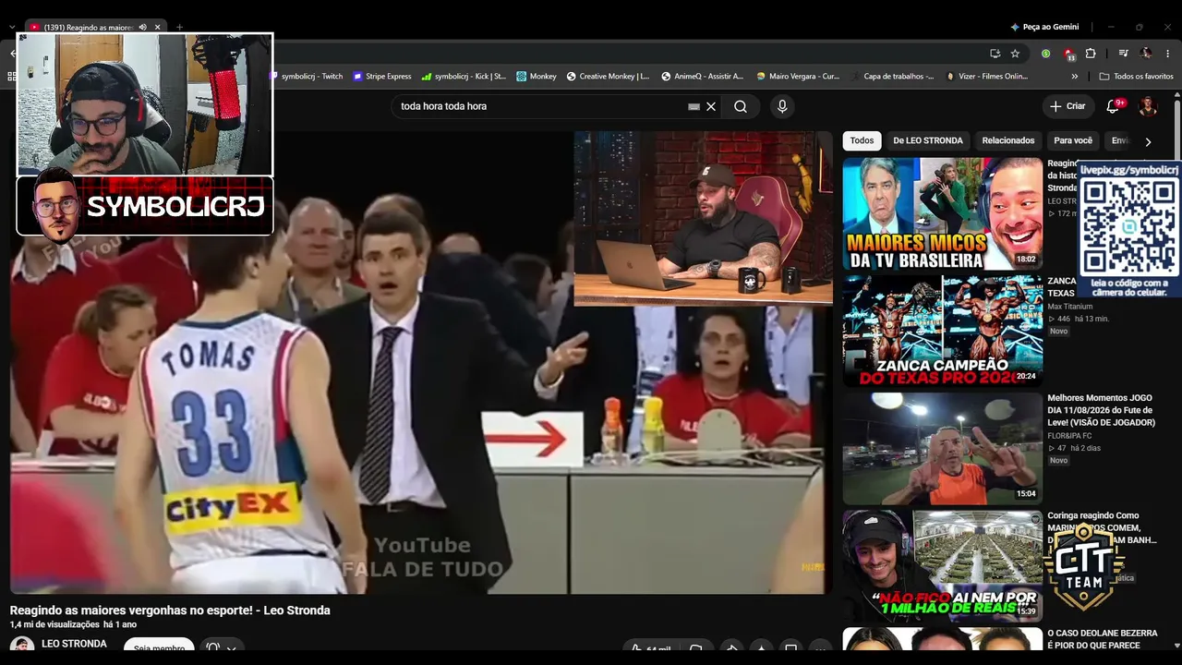Expand the hidden bookmarks overflow chevron
Screen dimensions: 1182x665
click(1077, 77)
